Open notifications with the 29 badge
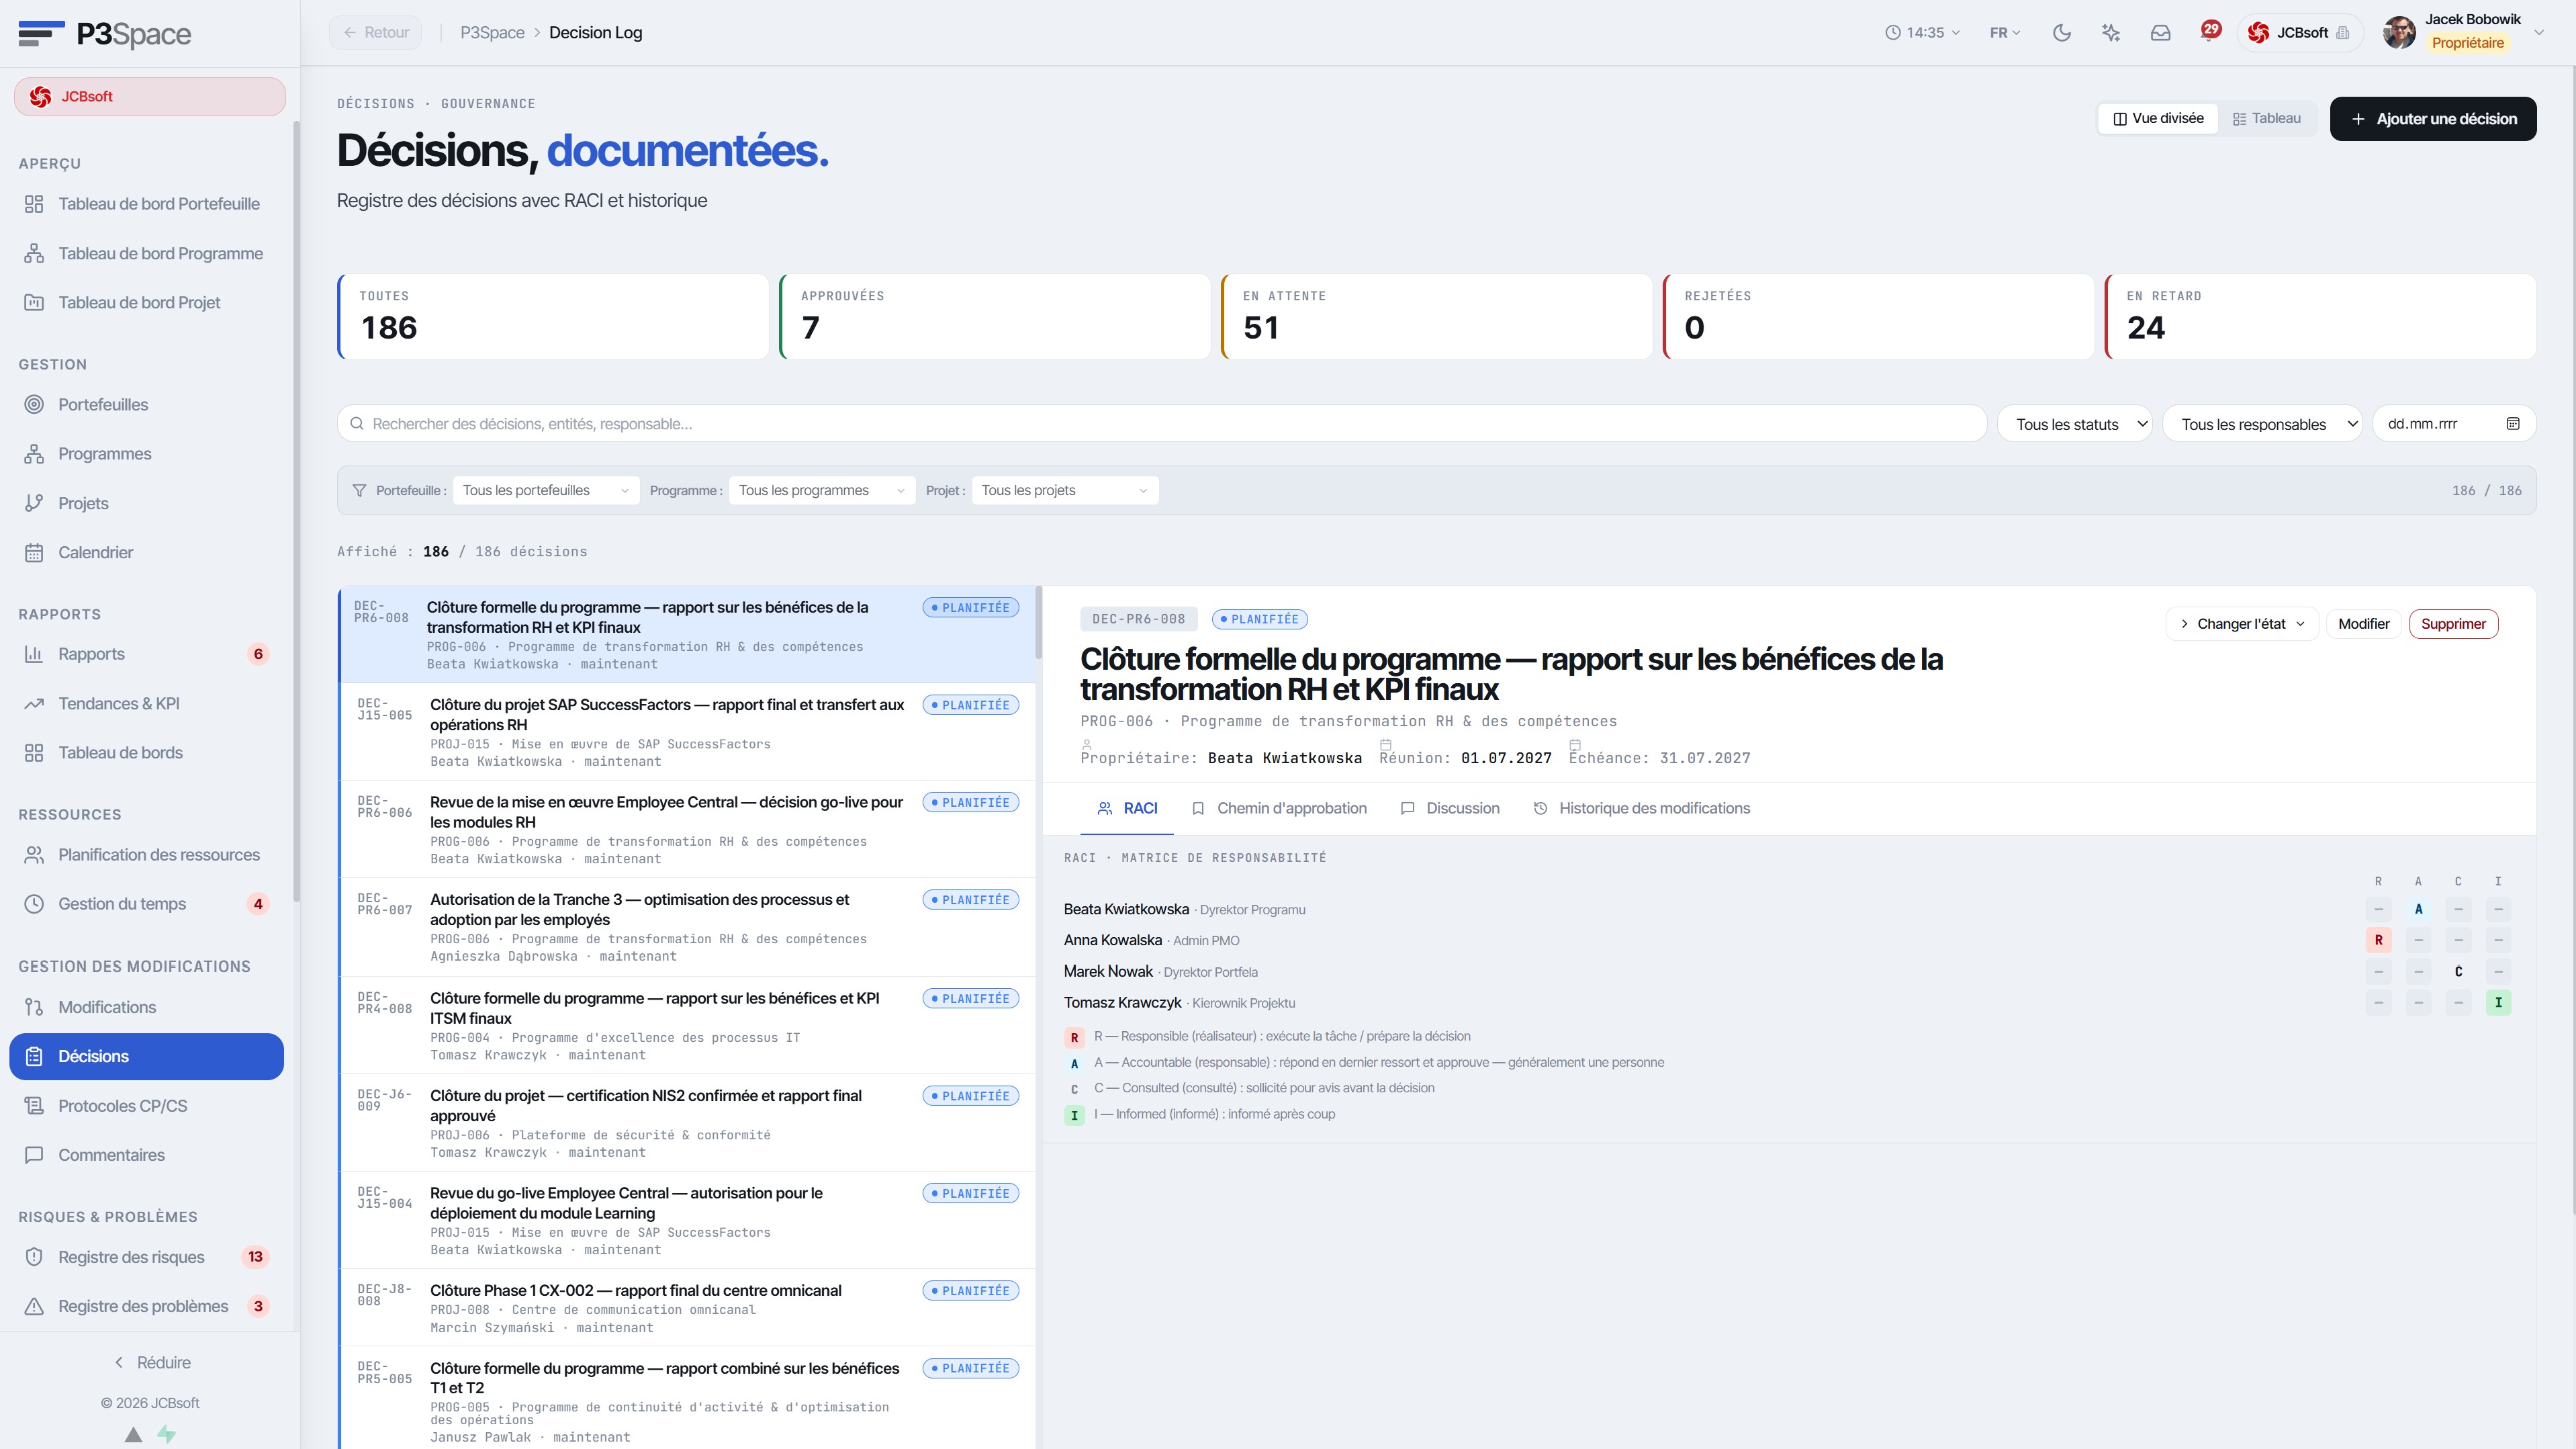 tap(2210, 31)
